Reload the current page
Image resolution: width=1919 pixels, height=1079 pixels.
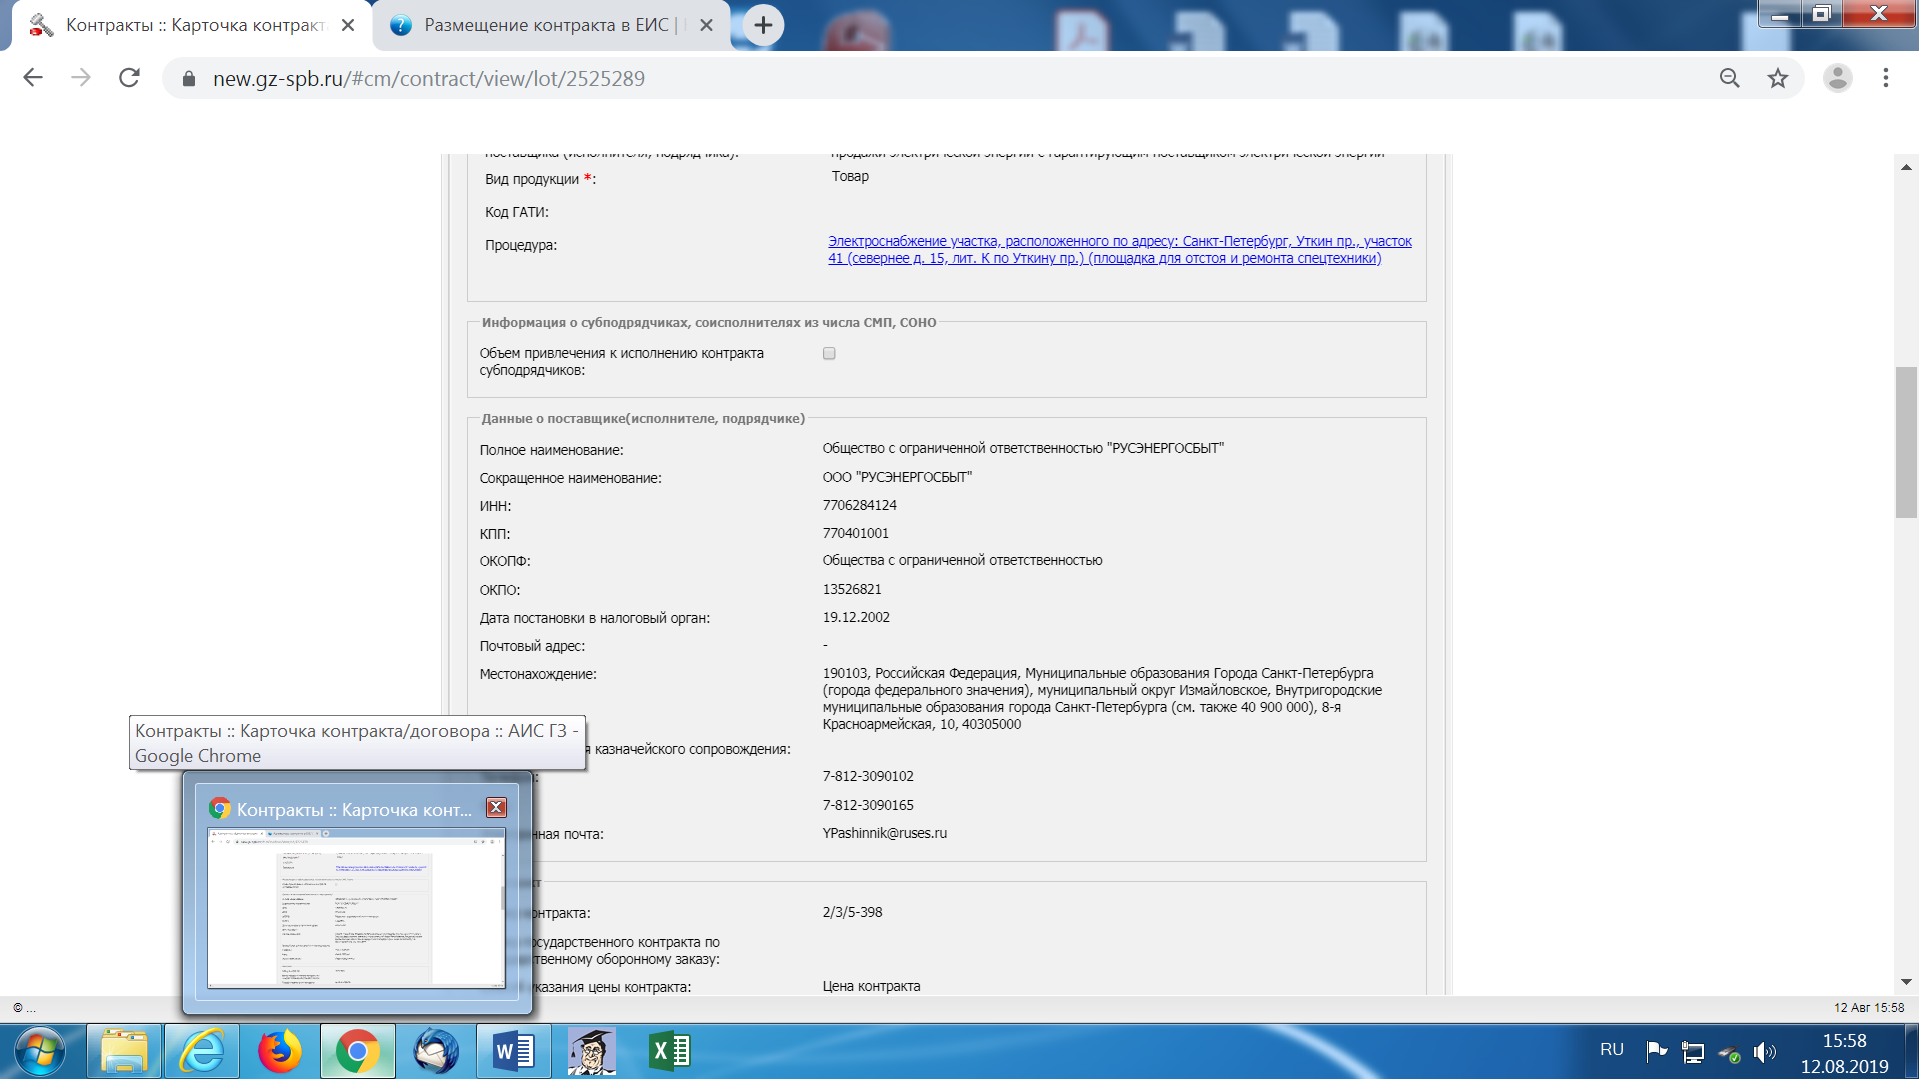(x=129, y=78)
